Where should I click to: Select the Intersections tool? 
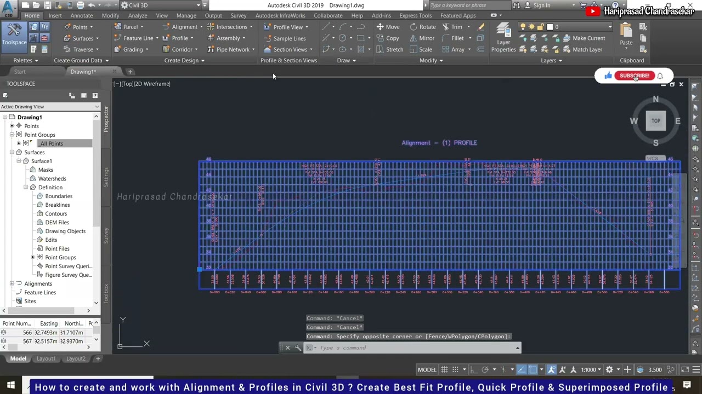pyautogui.click(x=230, y=27)
